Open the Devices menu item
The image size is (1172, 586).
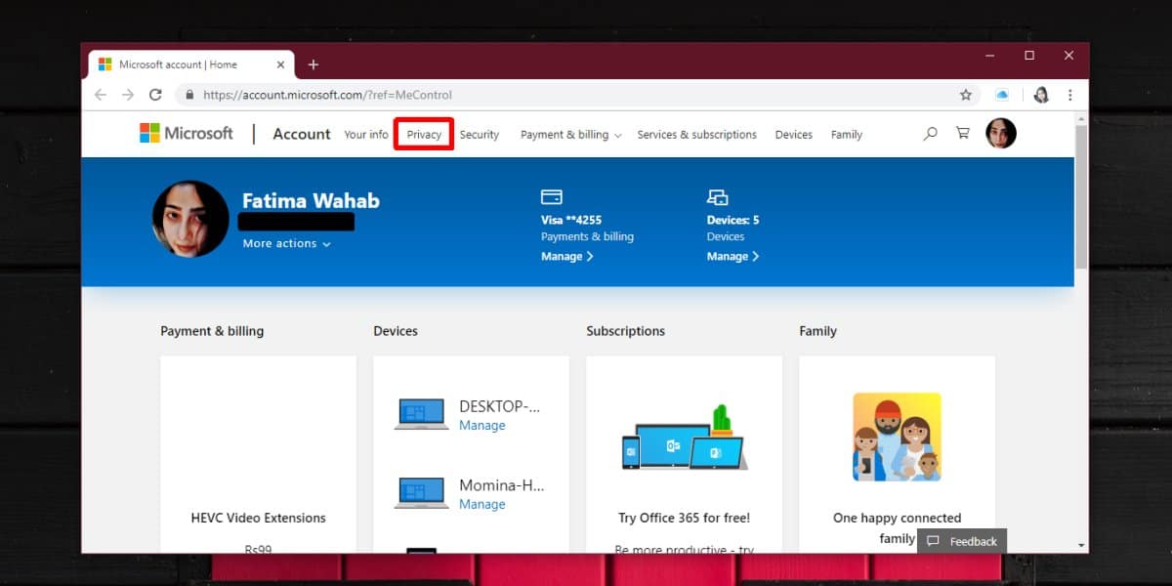click(x=794, y=135)
